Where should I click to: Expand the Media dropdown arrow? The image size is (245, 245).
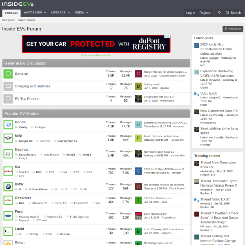click(x=87, y=13)
